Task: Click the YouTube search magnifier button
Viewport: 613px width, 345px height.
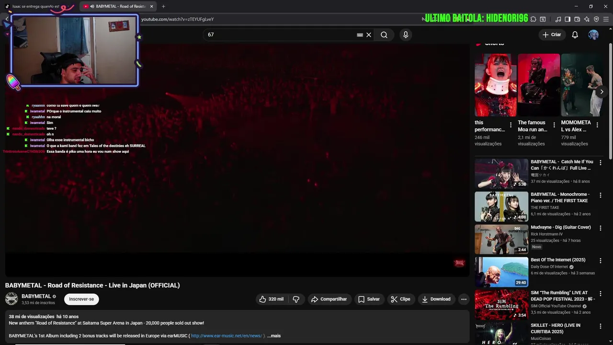Action: pos(384,34)
